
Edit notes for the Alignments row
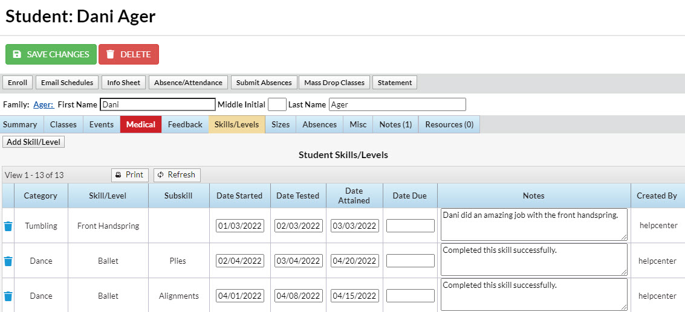pyautogui.click(x=534, y=294)
